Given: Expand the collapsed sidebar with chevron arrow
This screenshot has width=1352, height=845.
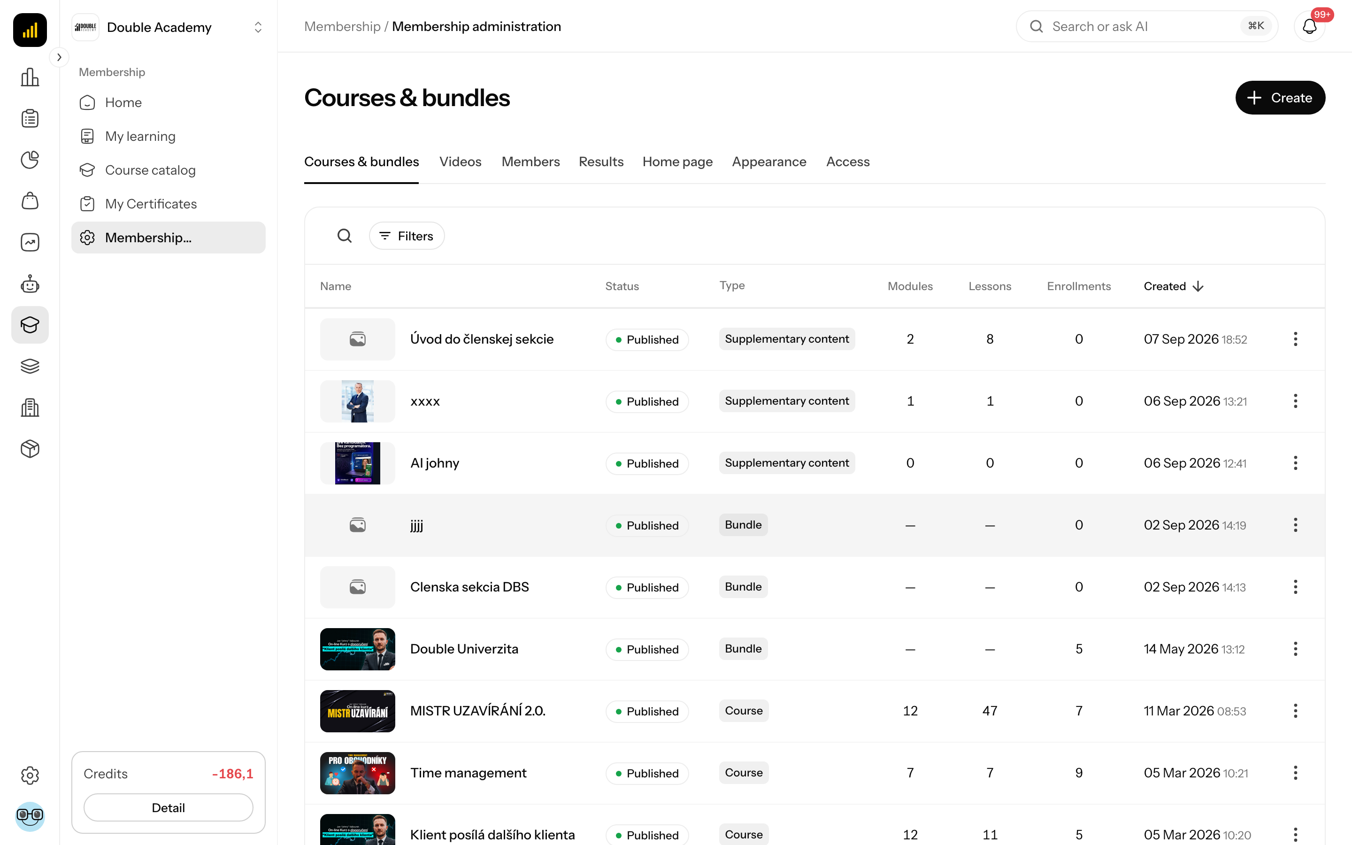Looking at the screenshot, I should tap(59, 57).
